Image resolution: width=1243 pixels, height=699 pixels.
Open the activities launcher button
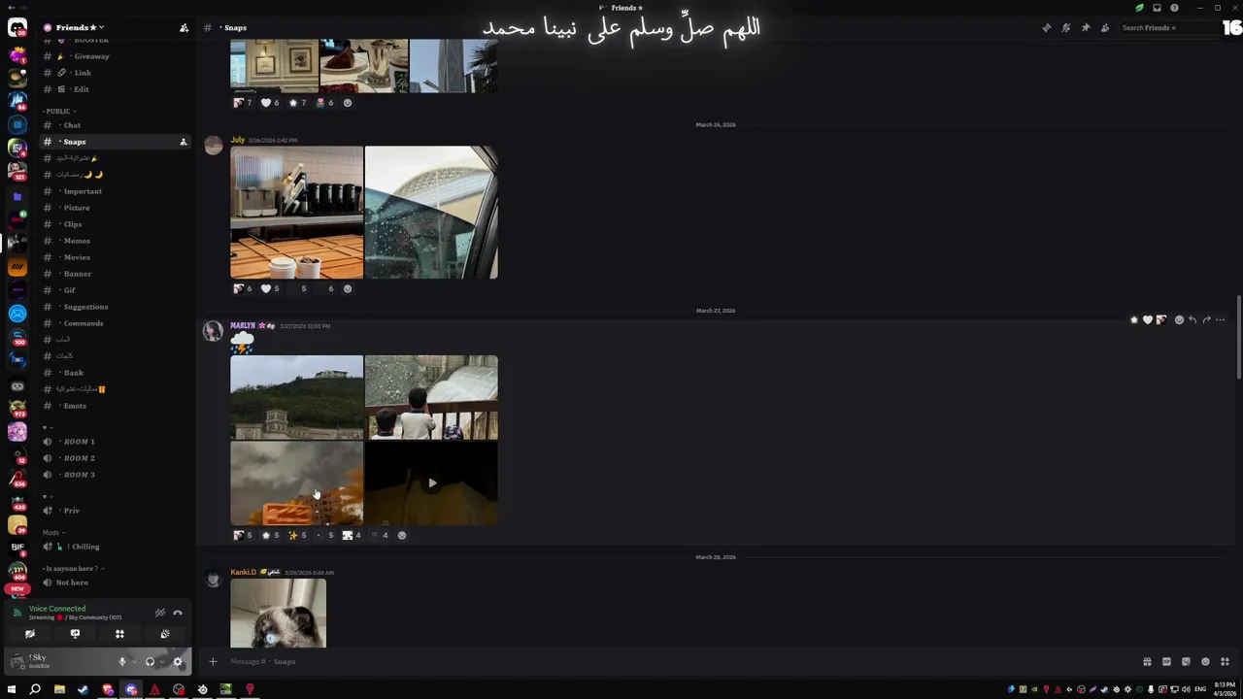tap(119, 634)
